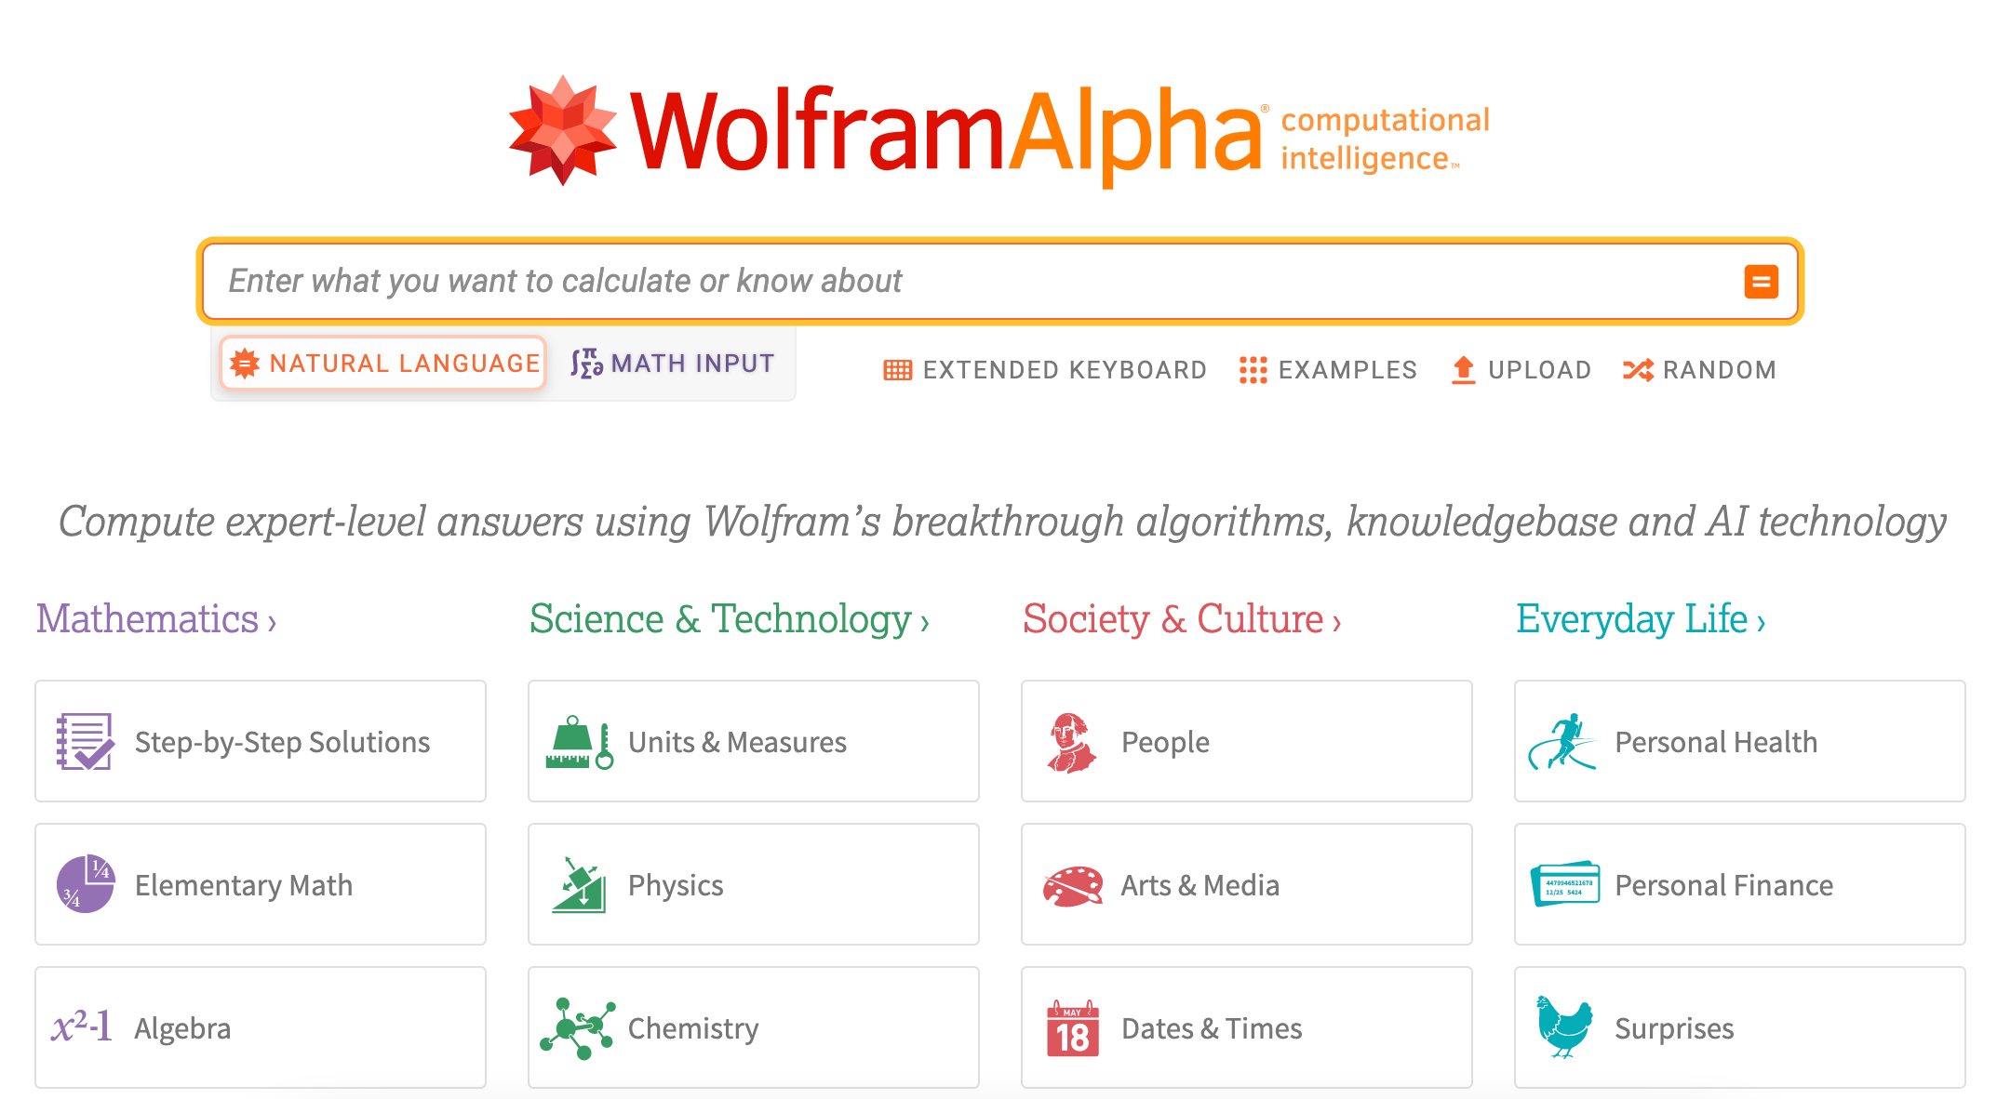Click the Surprises chicken icon
Viewport: 1997px width, 1099px height.
pos(1564,1027)
